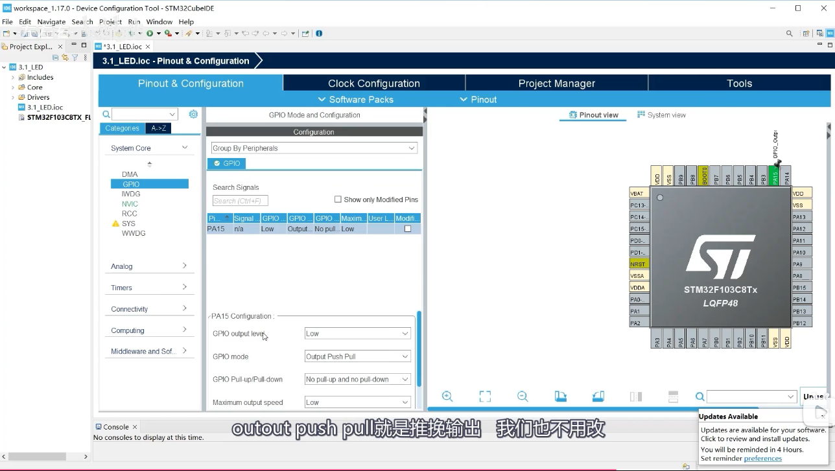Click the zoom in icon in pinout toolbar
Image resolution: width=835 pixels, height=471 pixels.
pos(447,396)
